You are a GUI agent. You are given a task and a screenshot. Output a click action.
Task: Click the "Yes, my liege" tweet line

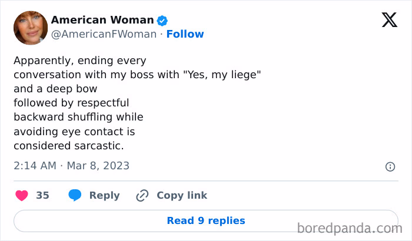[x=137, y=75]
